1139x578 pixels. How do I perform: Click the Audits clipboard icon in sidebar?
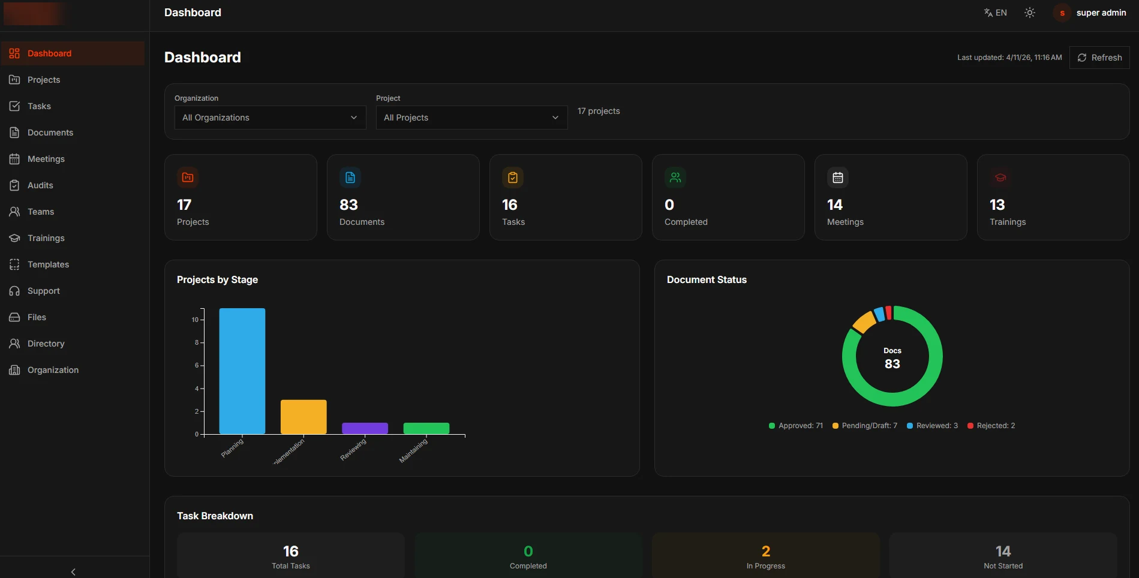tap(14, 185)
